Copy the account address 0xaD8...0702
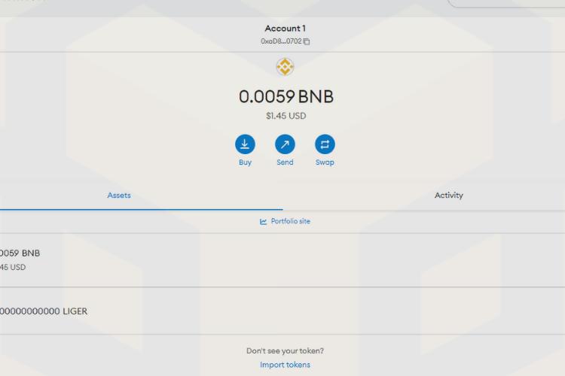 point(307,41)
